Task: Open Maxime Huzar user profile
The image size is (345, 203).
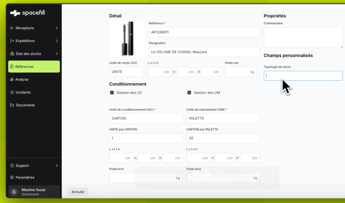Action: (33, 192)
